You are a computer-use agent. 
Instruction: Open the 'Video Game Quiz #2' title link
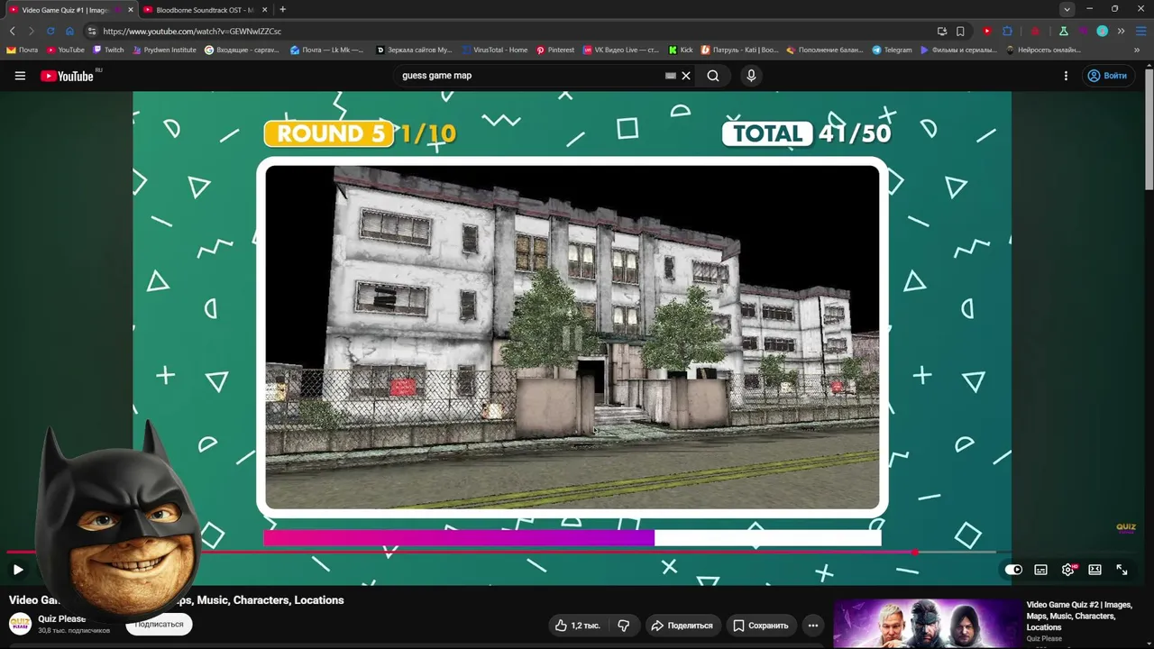coord(1079,616)
